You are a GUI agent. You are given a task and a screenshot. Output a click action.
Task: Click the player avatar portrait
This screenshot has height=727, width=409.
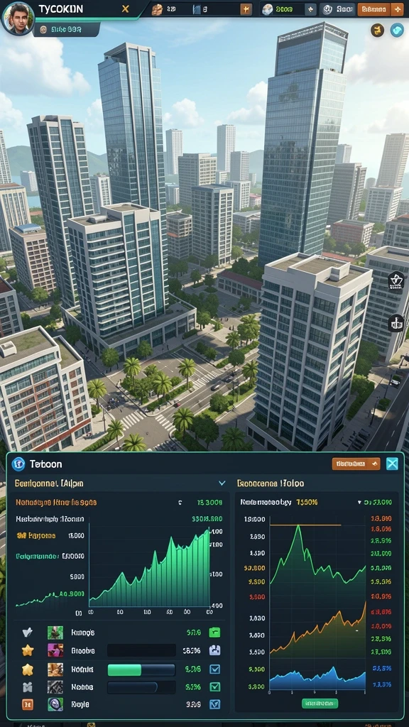(18, 18)
